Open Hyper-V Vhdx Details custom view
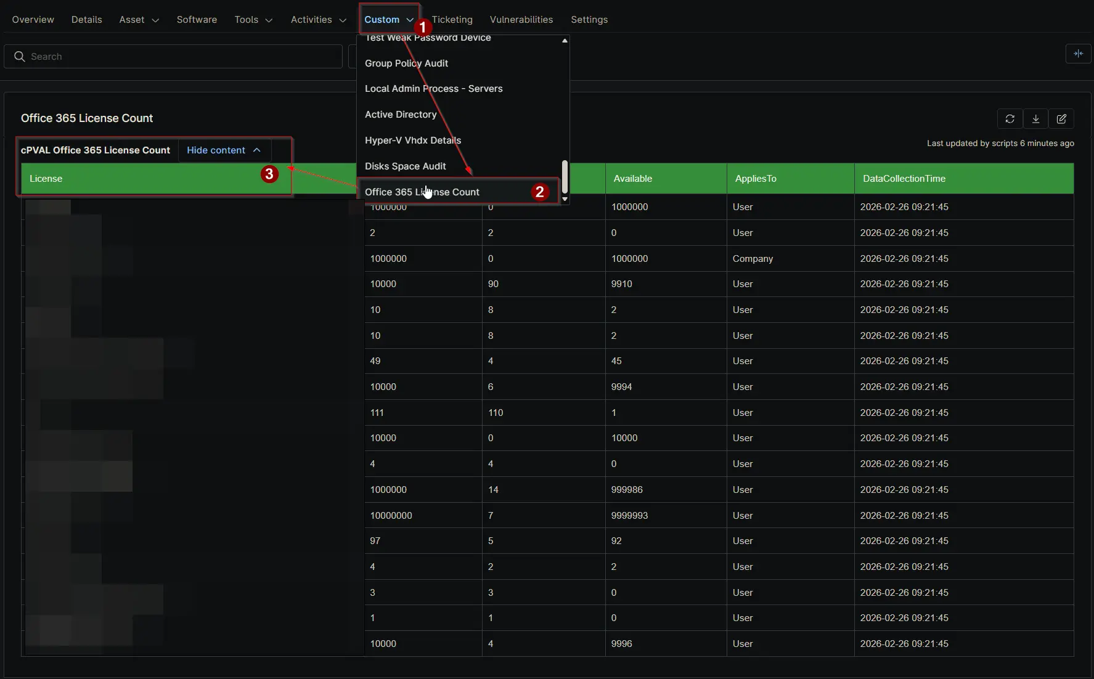The image size is (1094, 679). pos(413,140)
